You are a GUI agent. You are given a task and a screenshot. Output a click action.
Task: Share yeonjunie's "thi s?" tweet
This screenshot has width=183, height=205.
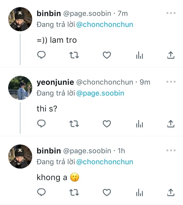pyautogui.click(x=170, y=124)
